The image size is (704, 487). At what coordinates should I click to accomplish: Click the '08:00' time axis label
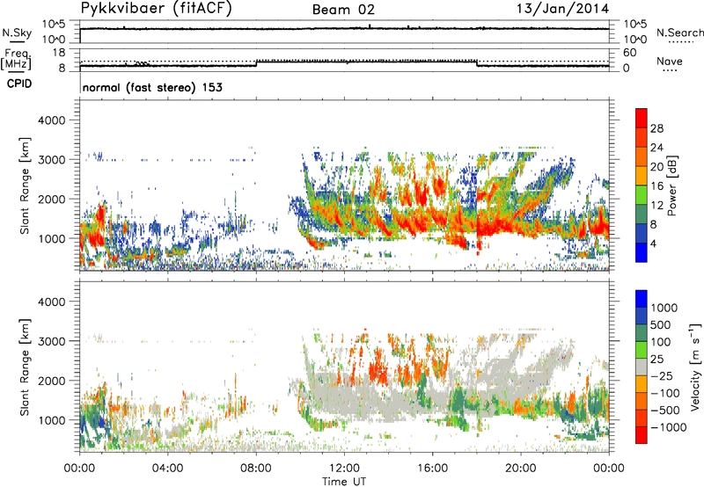[x=256, y=469]
